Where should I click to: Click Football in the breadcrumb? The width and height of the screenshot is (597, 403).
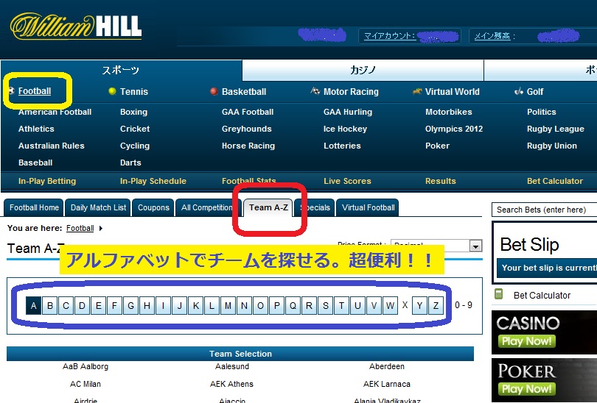click(x=80, y=228)
